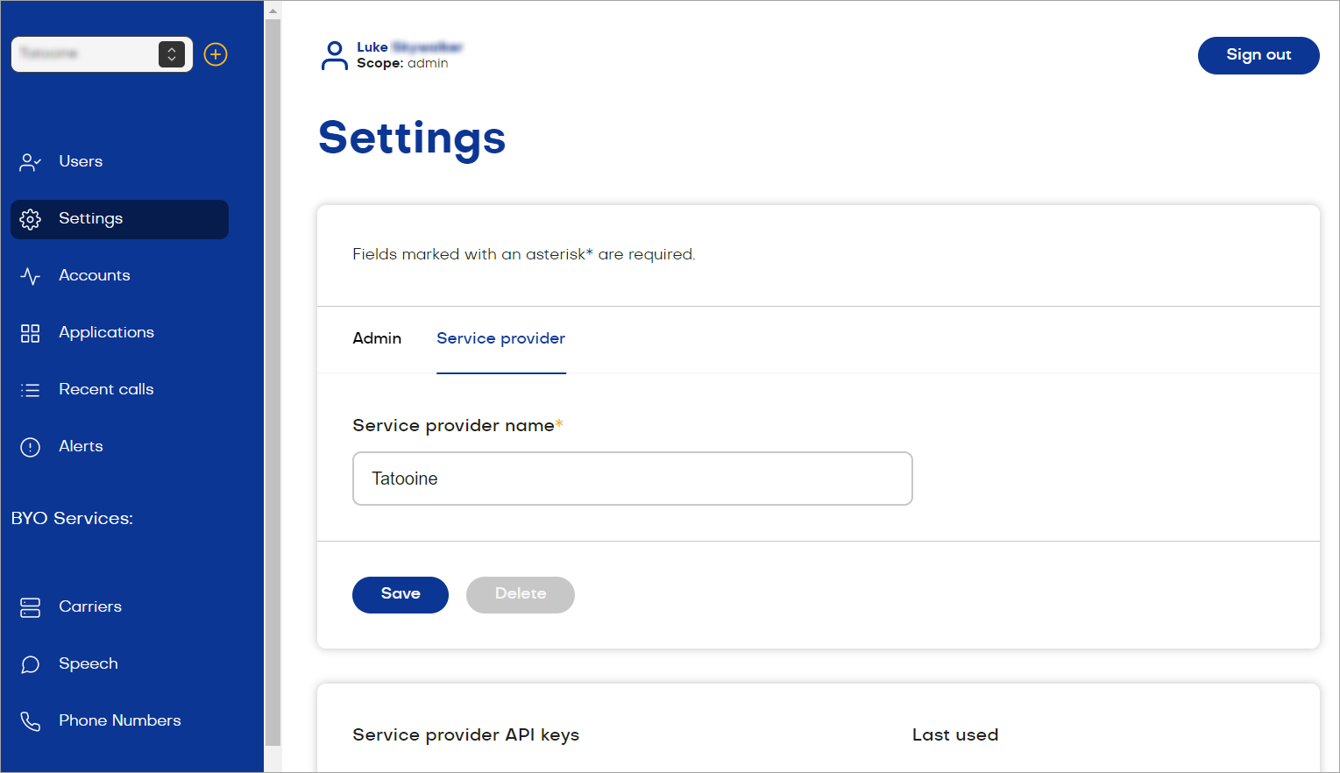Add a service provider with plus icon
The image size is (1340, 773).
[216, 54]
